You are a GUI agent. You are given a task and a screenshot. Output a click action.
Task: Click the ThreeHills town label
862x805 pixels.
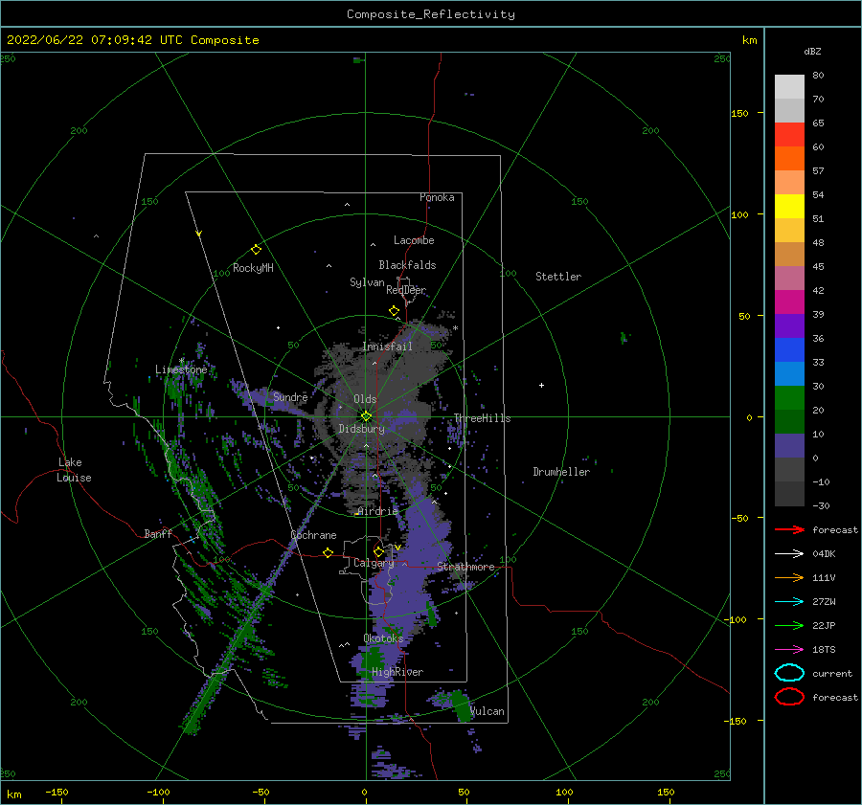[x=482, y=418]
